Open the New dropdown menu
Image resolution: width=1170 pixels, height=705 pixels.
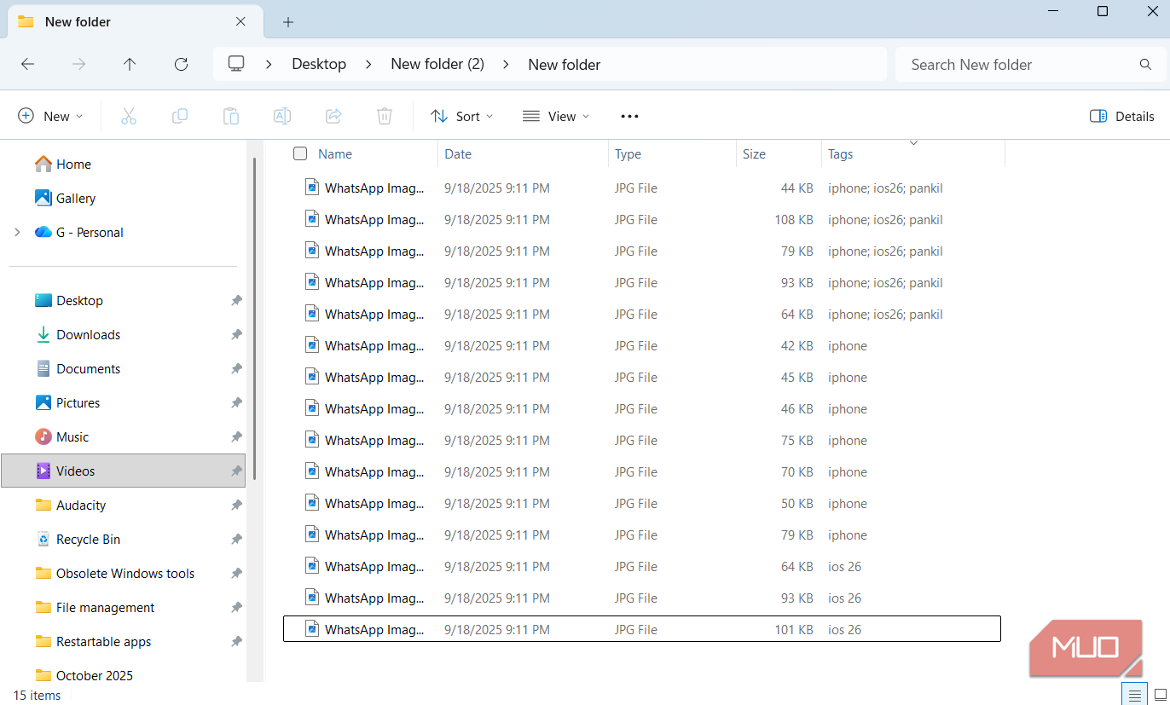pos(50,116)
